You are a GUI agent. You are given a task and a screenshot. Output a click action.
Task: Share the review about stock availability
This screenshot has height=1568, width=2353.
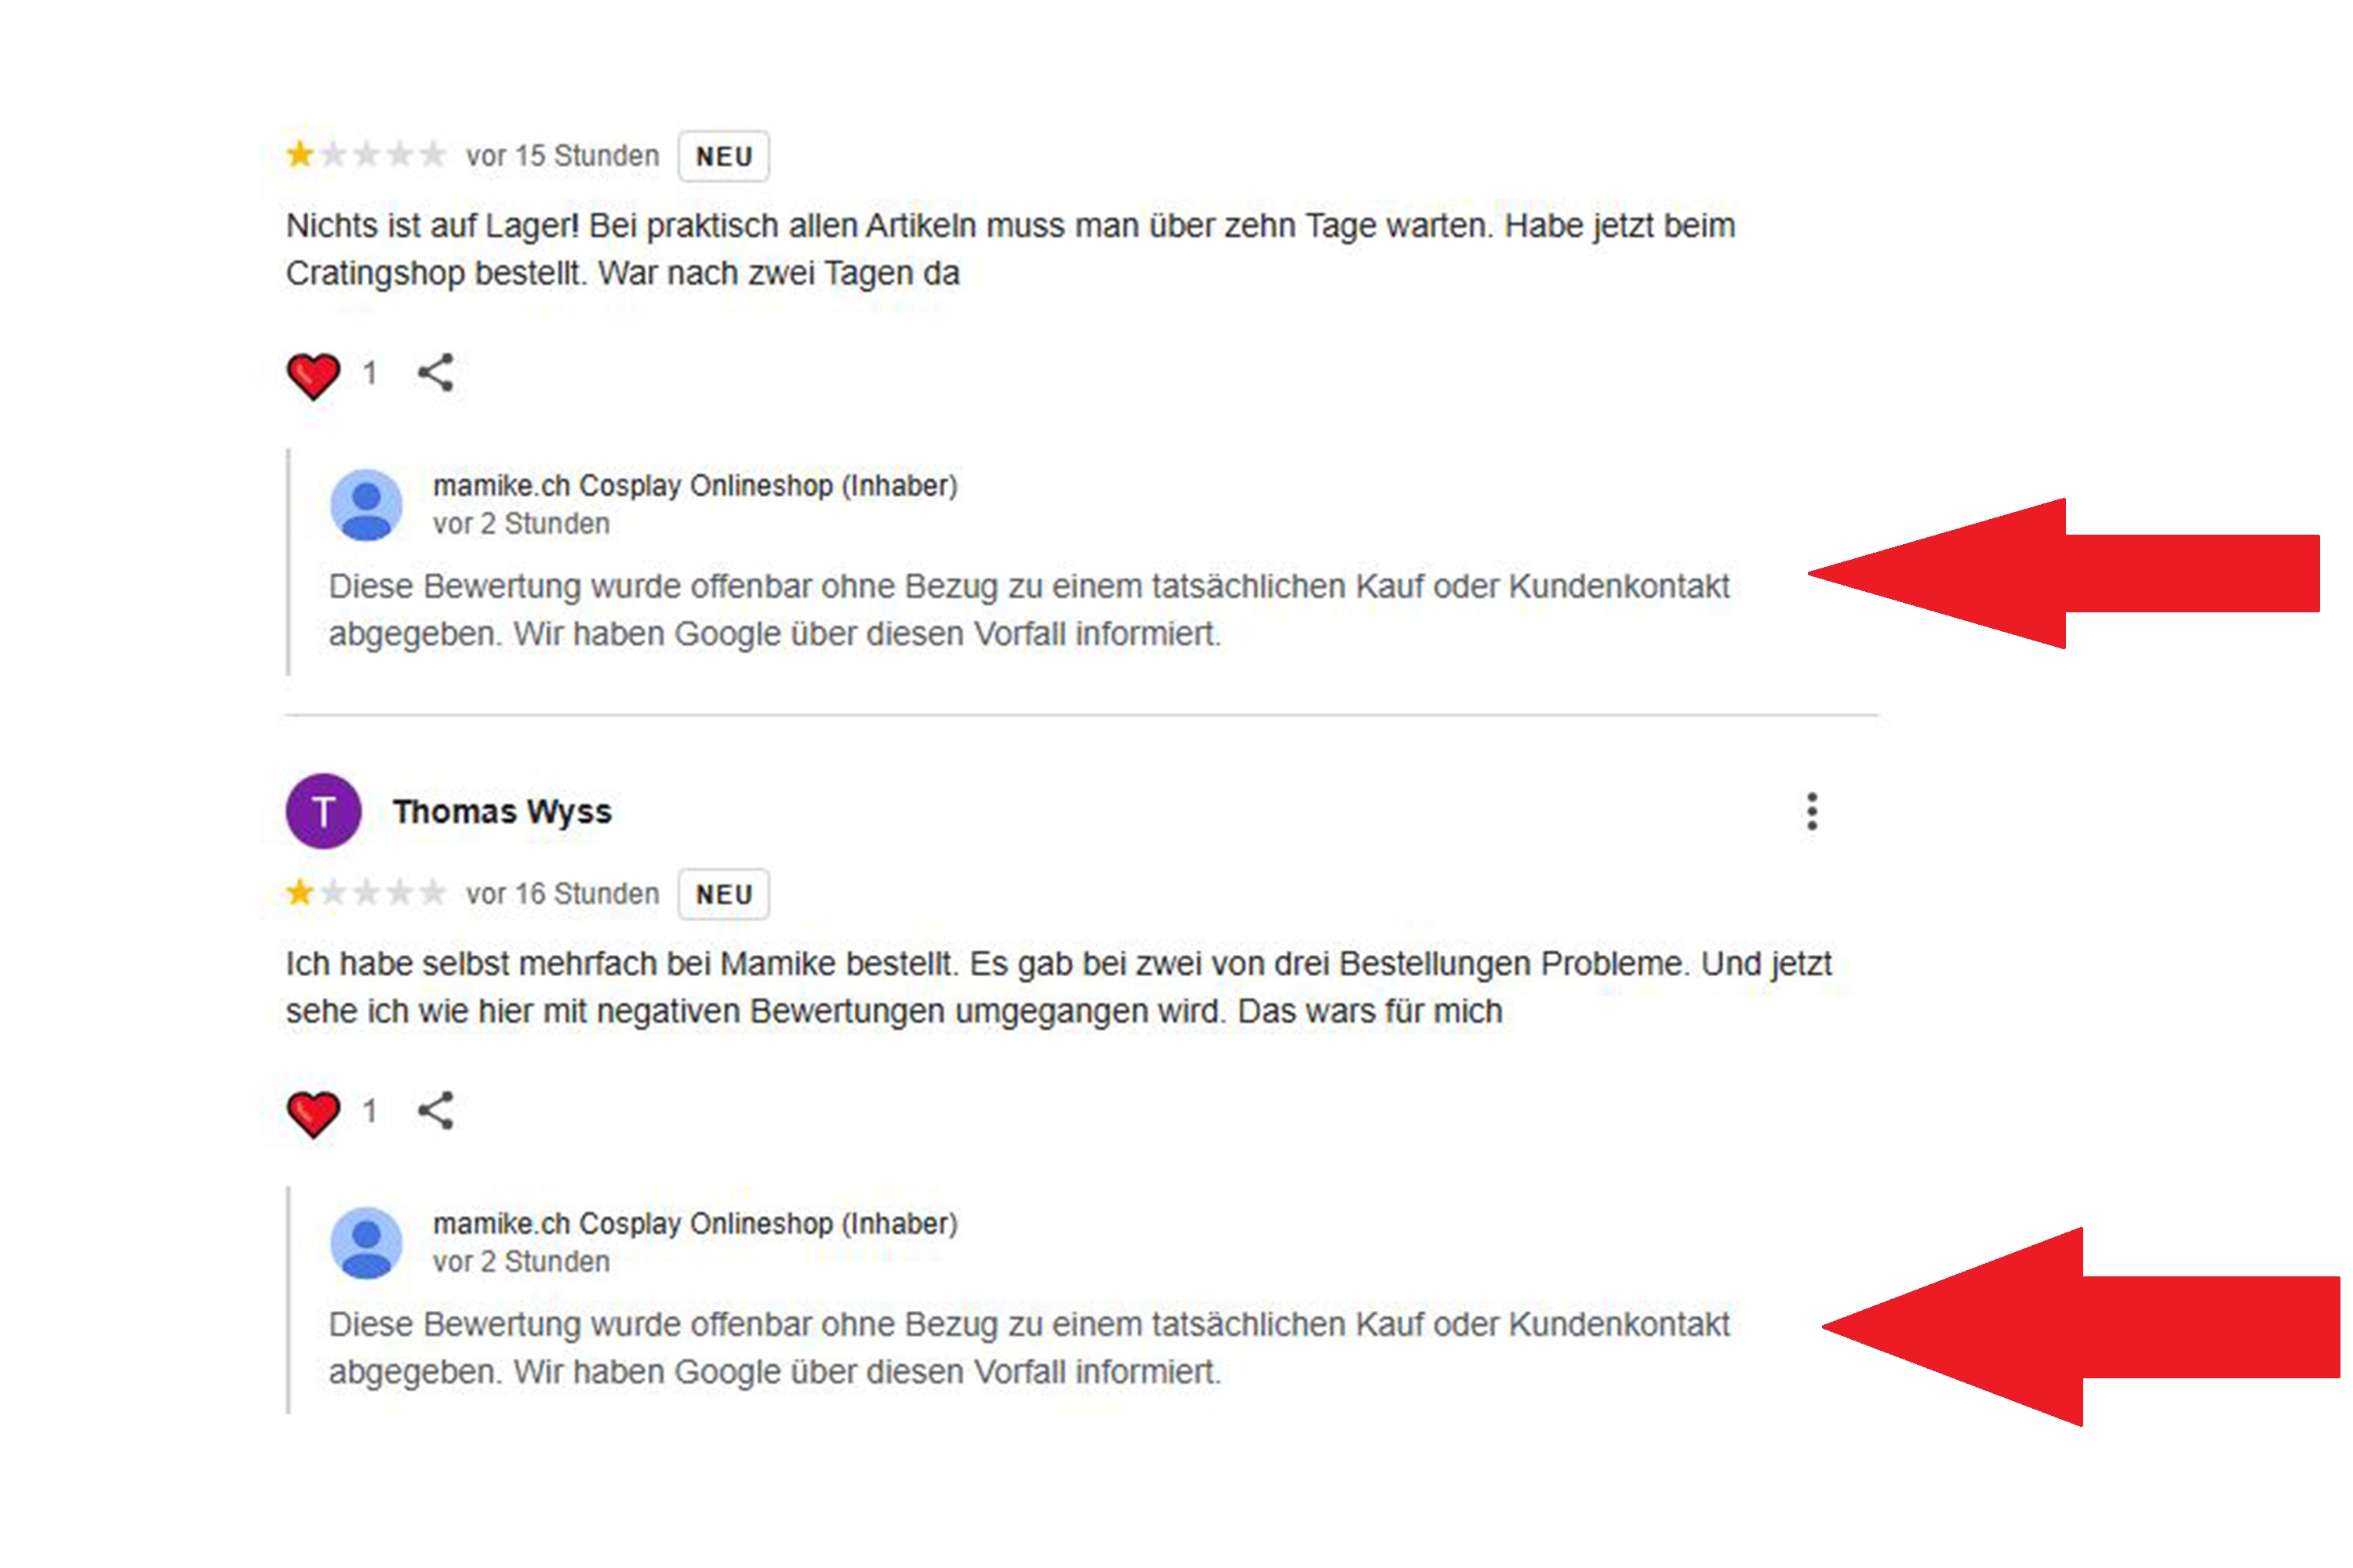435,373
